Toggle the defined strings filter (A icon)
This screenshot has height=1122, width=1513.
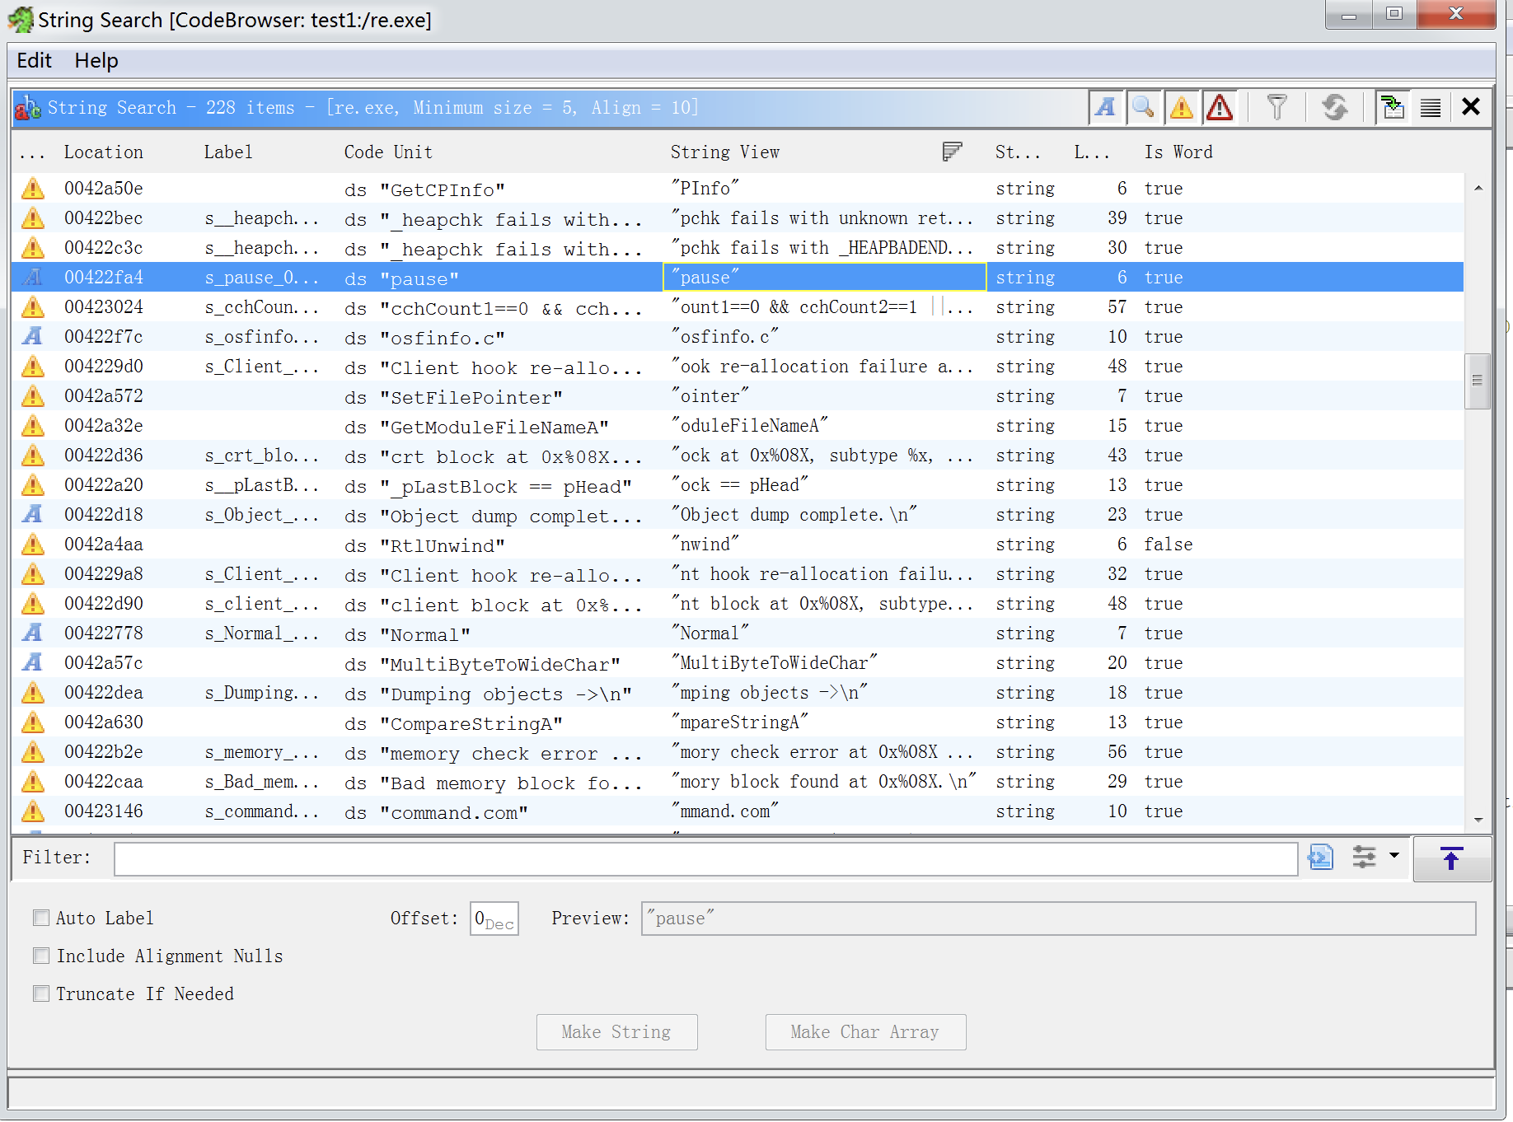pos(1106,107)
